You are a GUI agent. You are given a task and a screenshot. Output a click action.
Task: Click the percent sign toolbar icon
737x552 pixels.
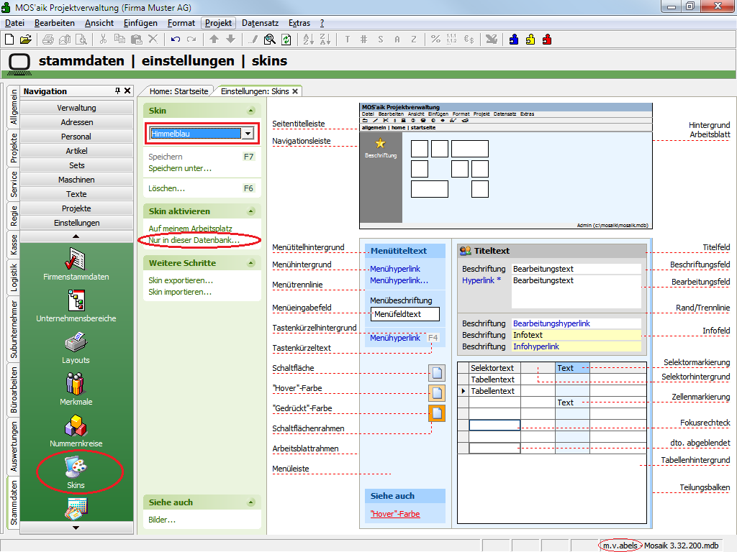pyautogui.click(x=435, y=40)
